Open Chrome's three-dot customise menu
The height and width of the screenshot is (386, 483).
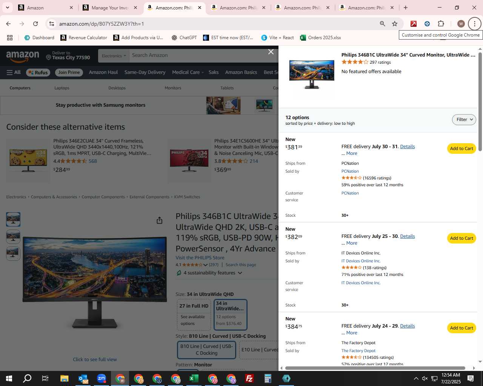(474, 24)
